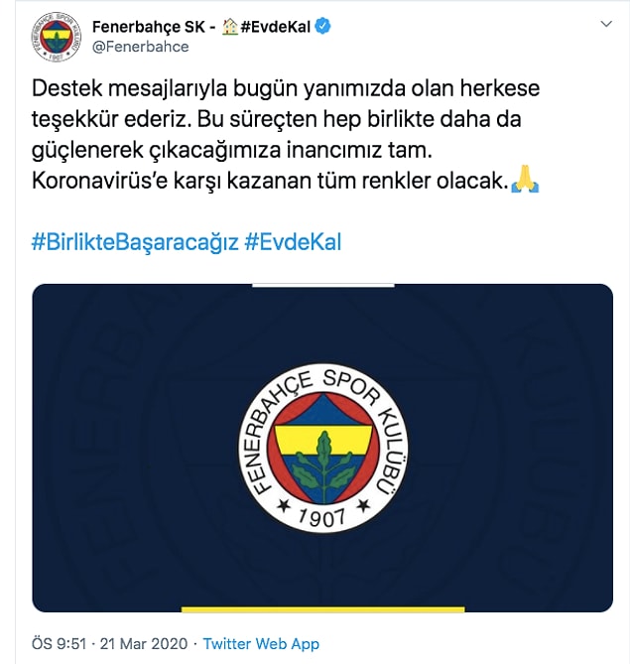Viewport: 630px width, 664px height.
Task: Click the yellow bar under the image
Action: tap(323, 609)
